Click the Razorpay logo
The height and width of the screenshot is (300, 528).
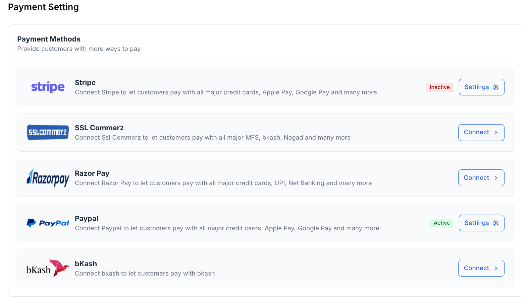[48, 178]
